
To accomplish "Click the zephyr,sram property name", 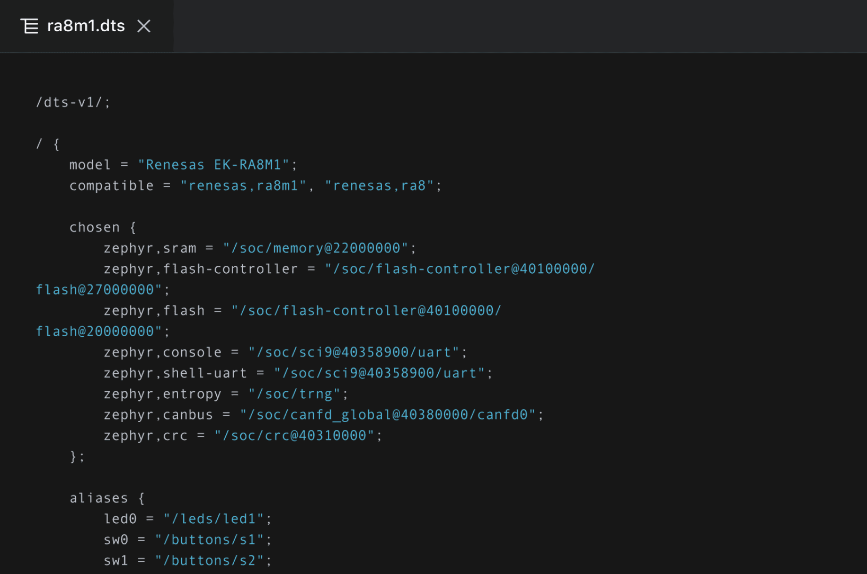I will (x=150, y=248).
